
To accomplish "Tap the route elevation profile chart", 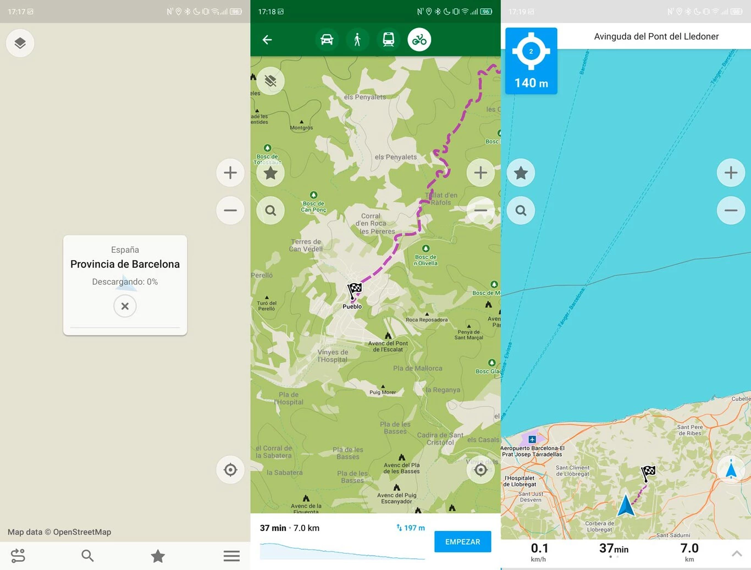I will point(342,551).
